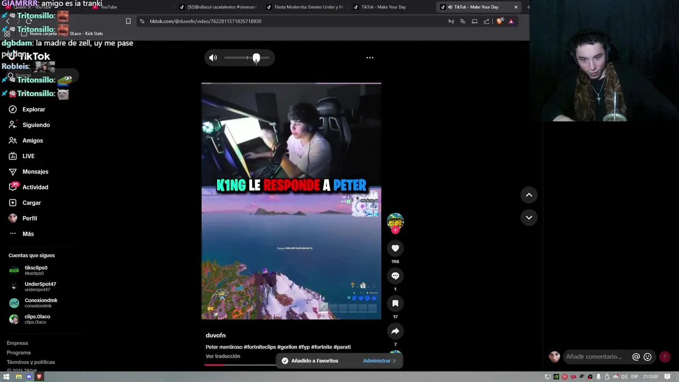Open the Windows notification center icon

(x=667, y=377)
